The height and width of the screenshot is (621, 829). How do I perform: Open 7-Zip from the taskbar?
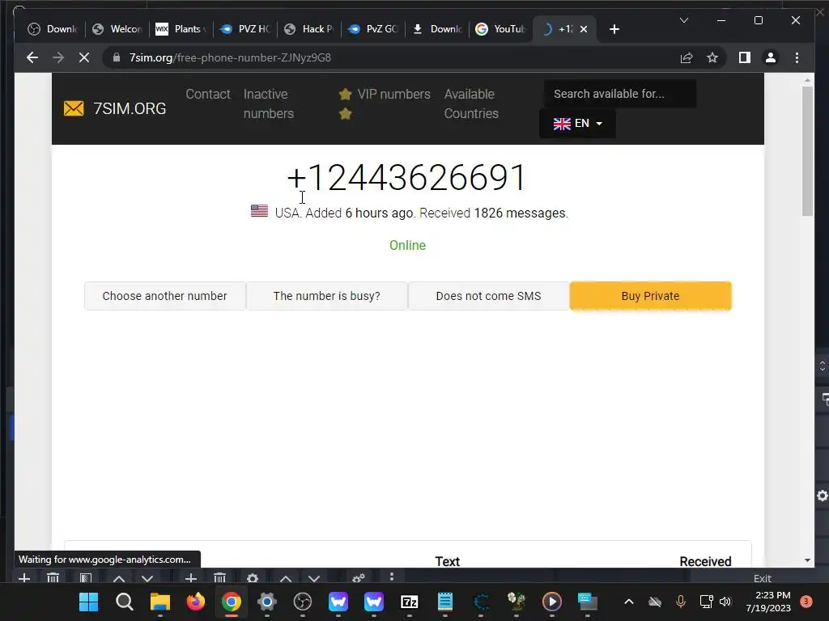(x=409, y=602)
